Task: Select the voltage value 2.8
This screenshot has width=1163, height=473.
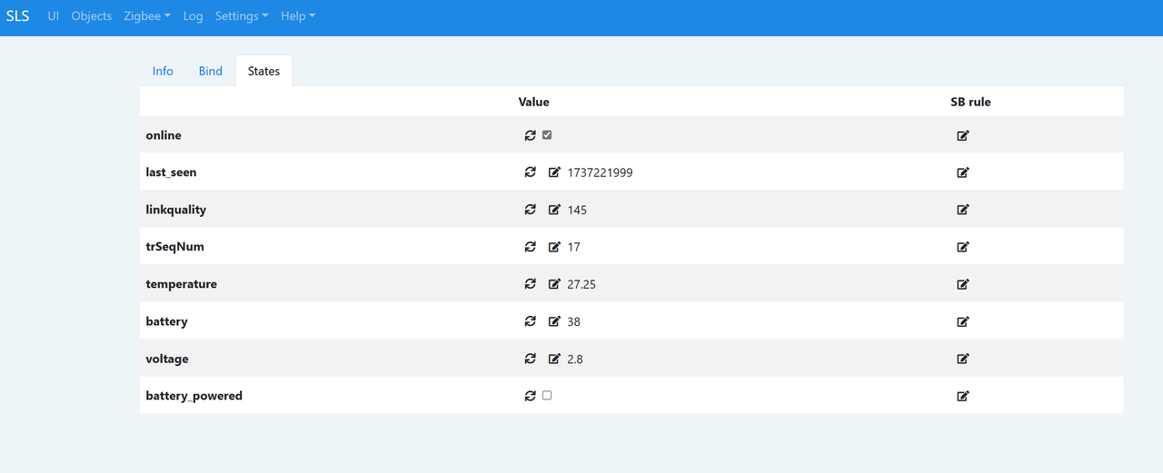Action: 575,359
